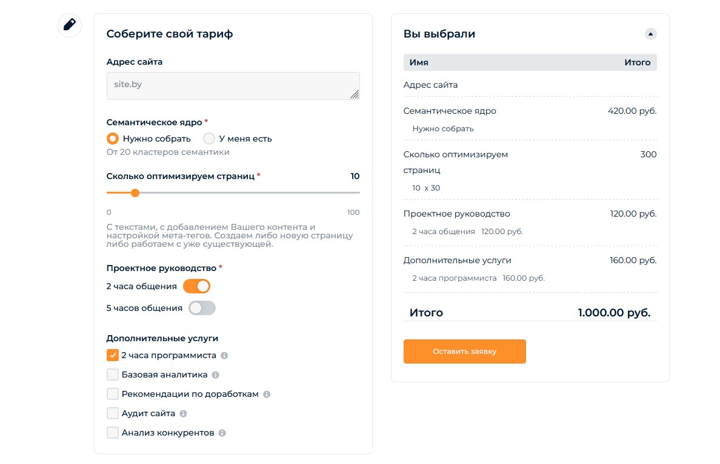Click info icon beside Рекомендации по доработкам
This screenshot has width=720, height=464.
(266, 394)
